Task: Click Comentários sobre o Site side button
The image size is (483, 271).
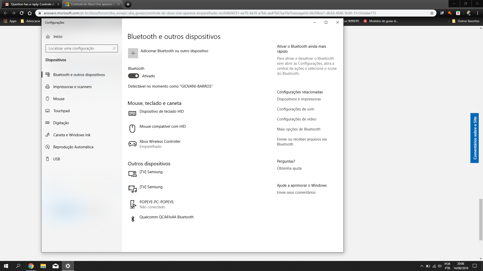Action: click(475, 138)
